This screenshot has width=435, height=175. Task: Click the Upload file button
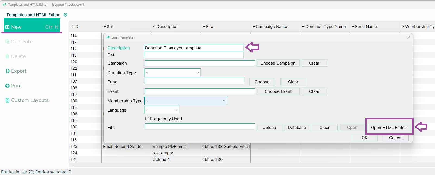pos(269,128)
